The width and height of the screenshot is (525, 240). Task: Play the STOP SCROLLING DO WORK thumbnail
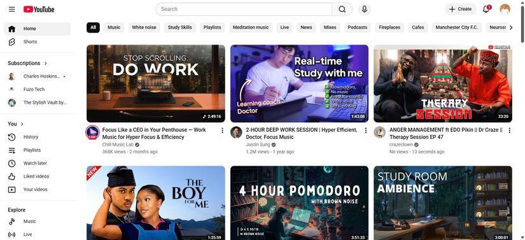click(x=156, y=83)
